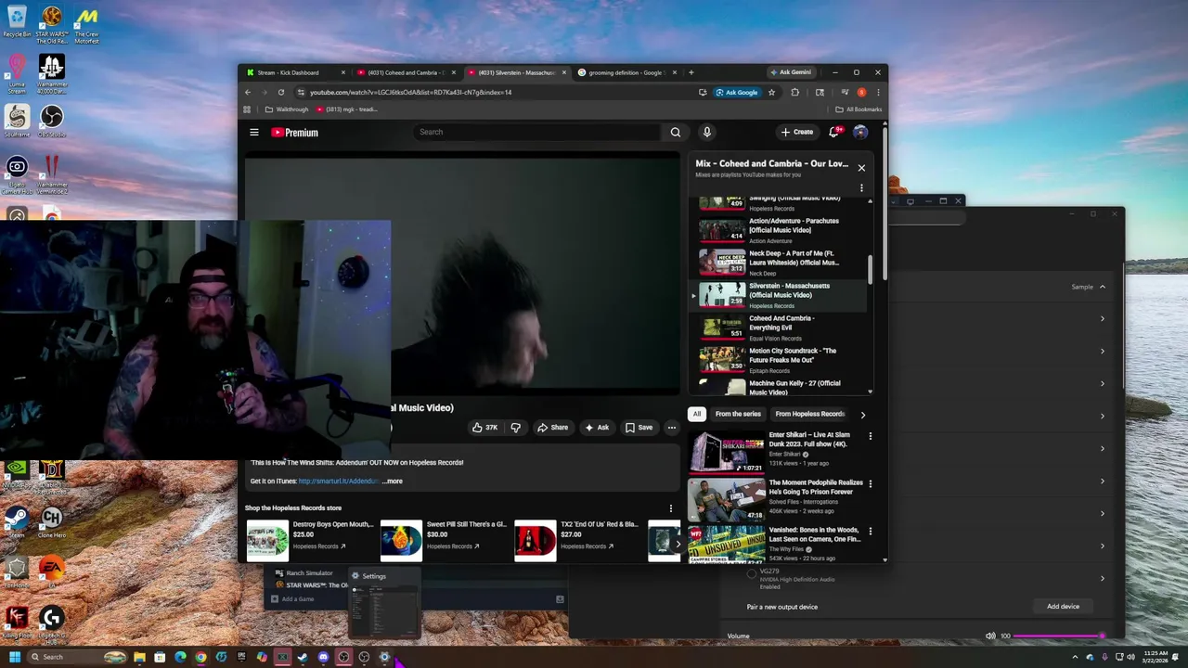Start voice search with the microphone icon
This screenshot has height=668, width=1188.
pos(706,132)
